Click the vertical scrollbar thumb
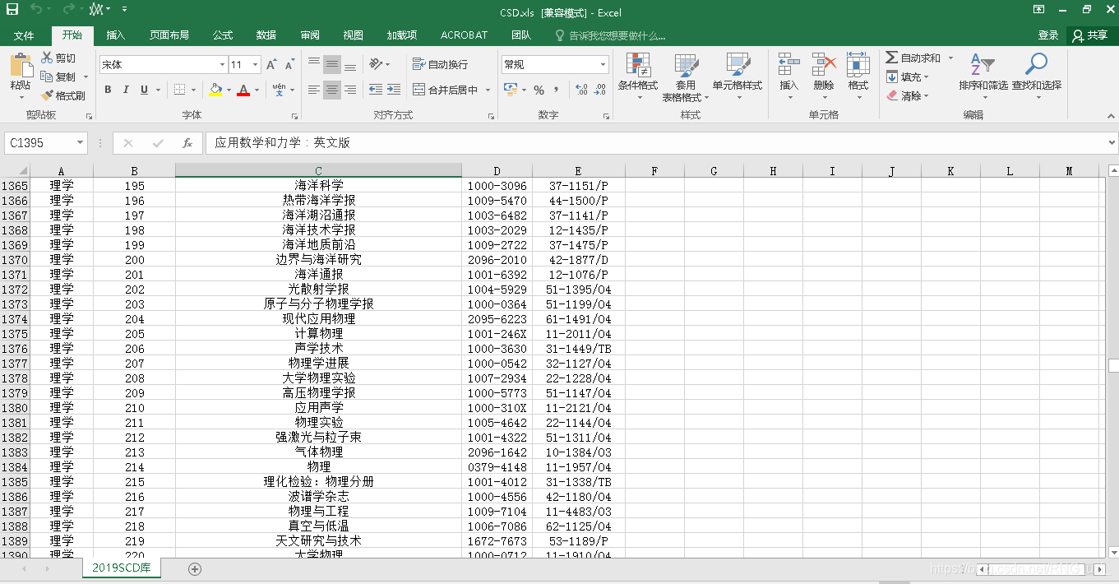The image size is (1119, 584). [1113, 366]
